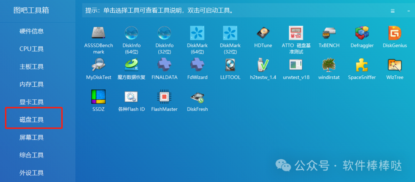Viewport: 415px width, 182px height.
Task: Select the TxBENCH icon
Action: click(329, 33)
